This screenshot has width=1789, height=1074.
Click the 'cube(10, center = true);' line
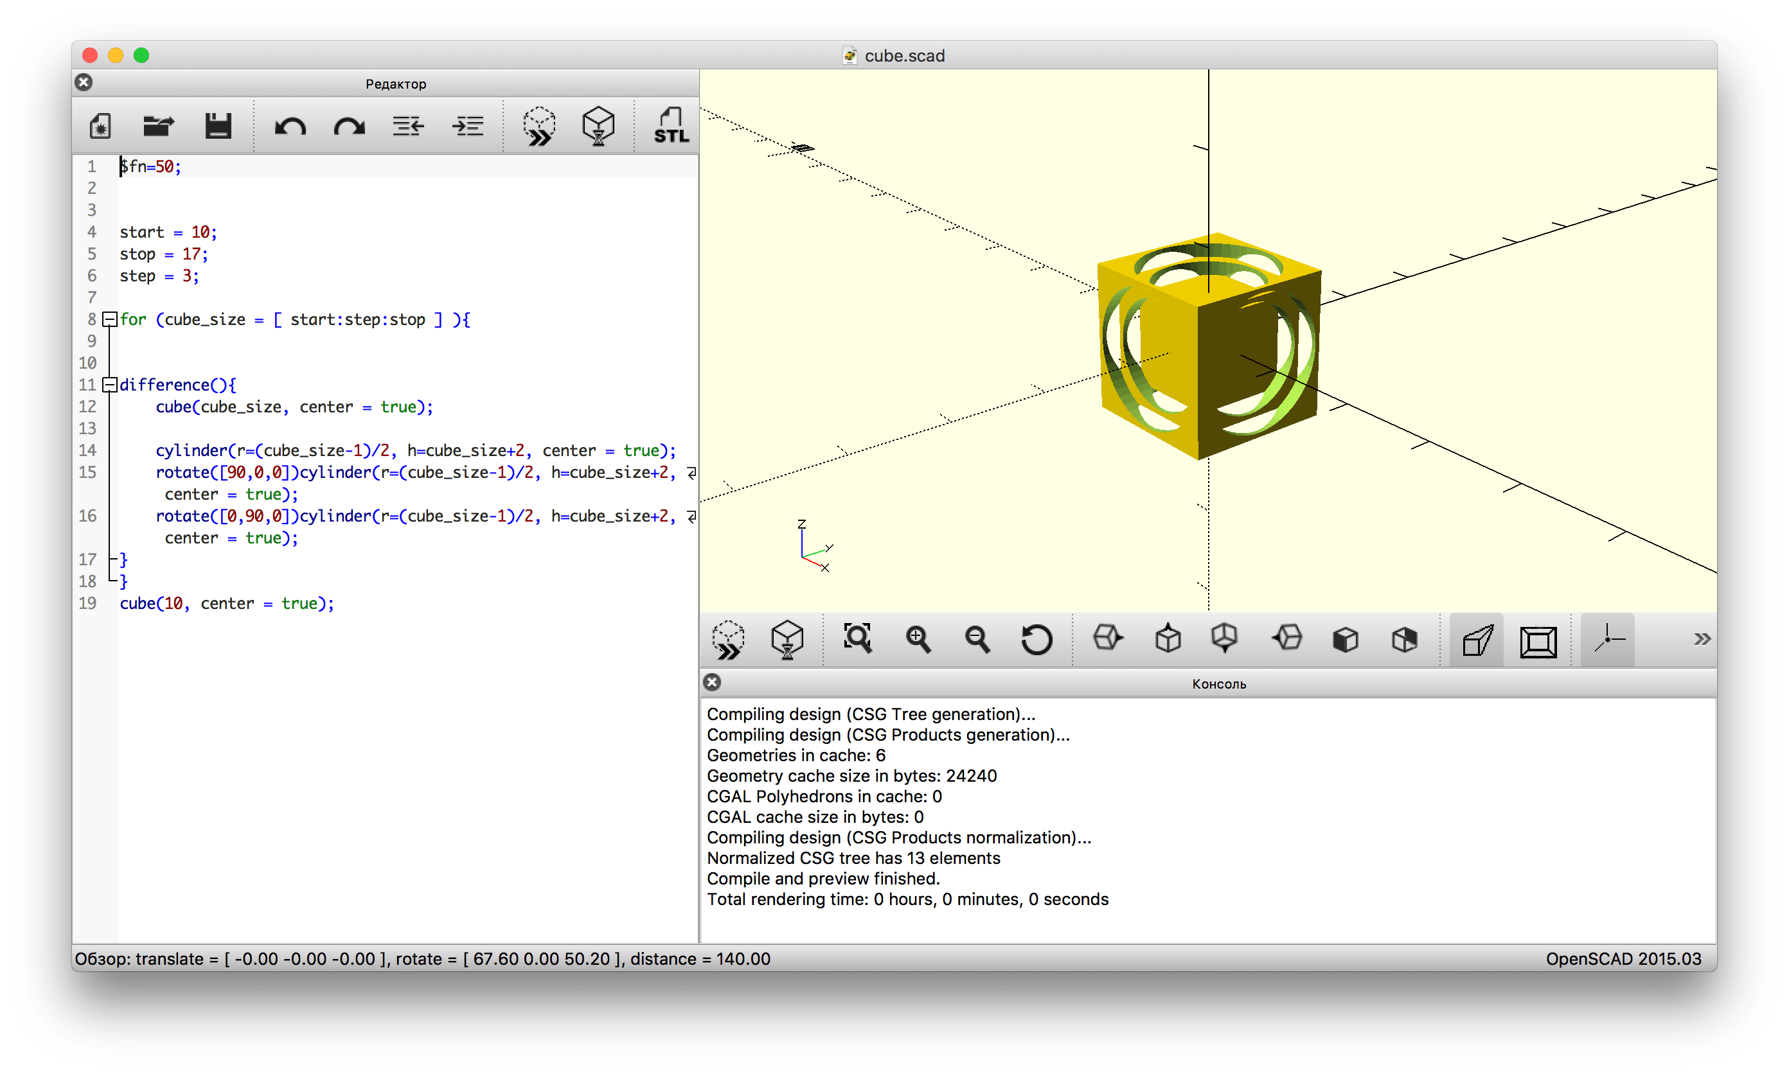[227, 604]
